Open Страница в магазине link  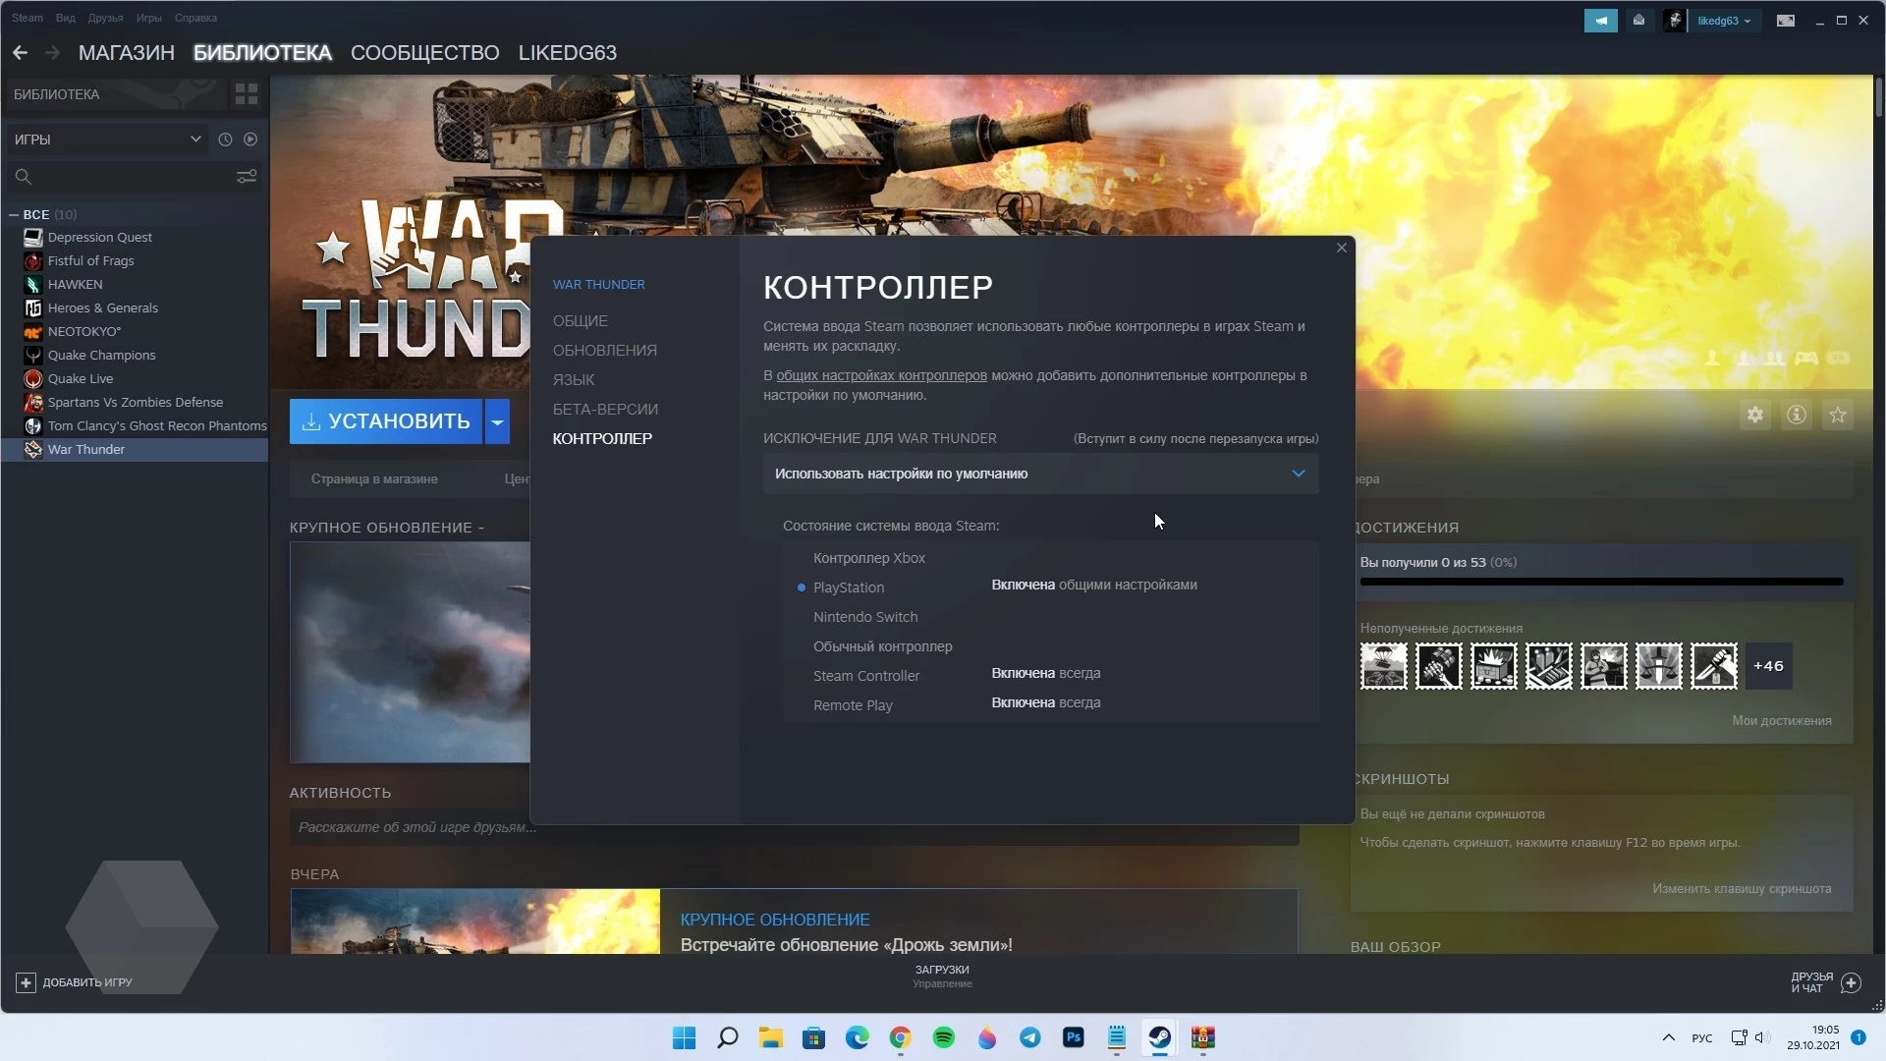[374, 479]
